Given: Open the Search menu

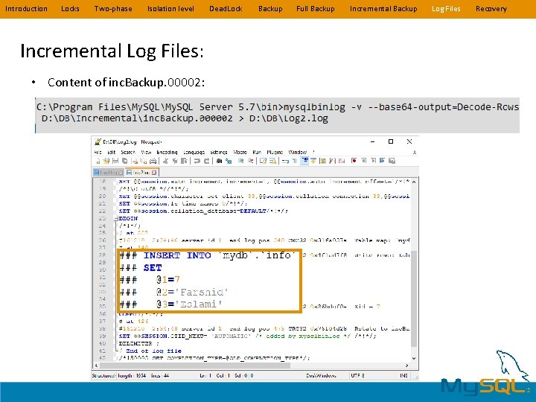Looking at the screenshot, I should point(128,152).
